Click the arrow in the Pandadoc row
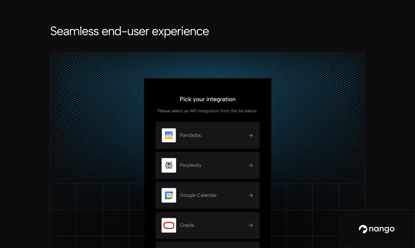Screen dimensions: 415x248 pyautogui.click(x=251, y=135)
